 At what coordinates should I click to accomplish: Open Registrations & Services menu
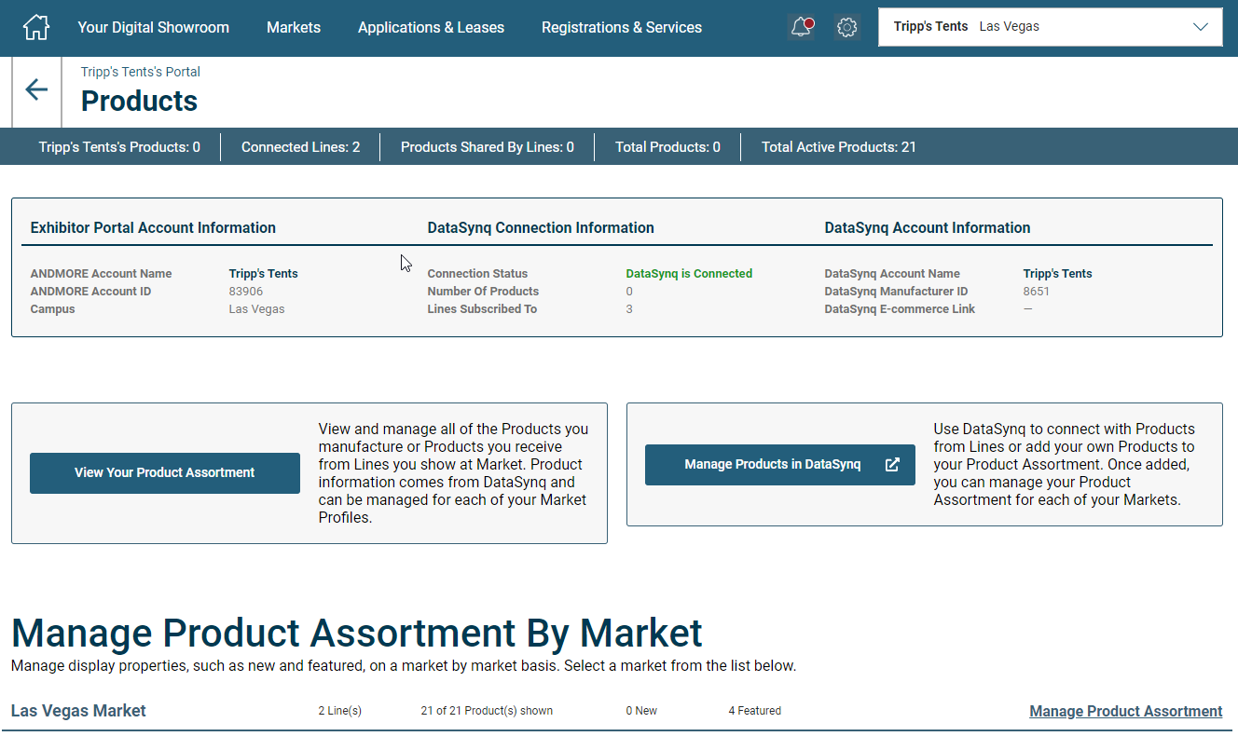(x=622, y=27)
